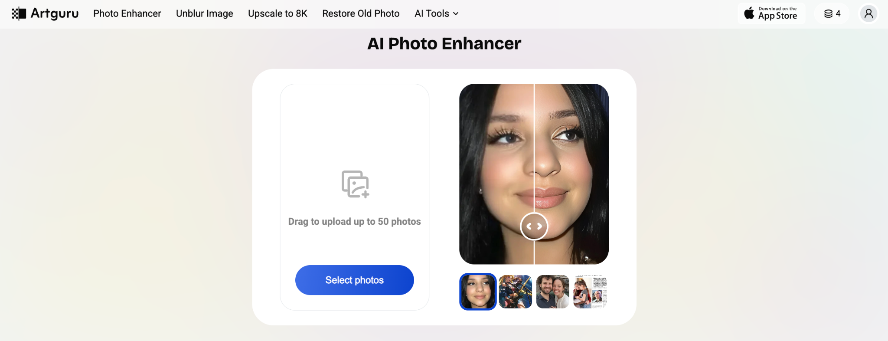Click the 'Drag to upload up to 50 photos' text
The image size is (888, 341).
coord(354,221)
